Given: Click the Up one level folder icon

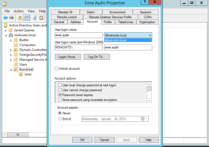Looking at the screenshot, I should (20, 18).
